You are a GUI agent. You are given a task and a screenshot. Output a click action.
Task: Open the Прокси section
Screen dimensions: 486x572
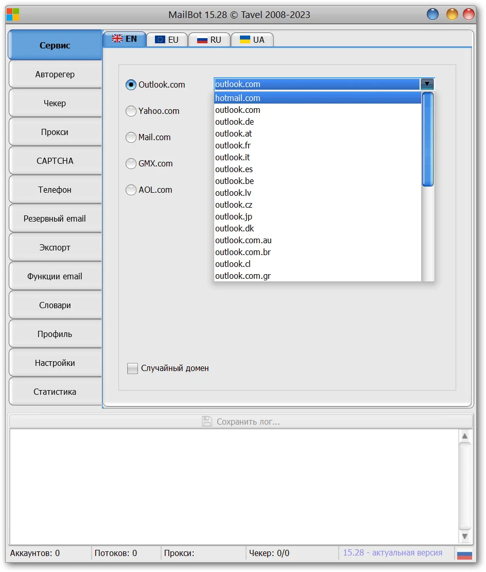(x=55, y=132)
